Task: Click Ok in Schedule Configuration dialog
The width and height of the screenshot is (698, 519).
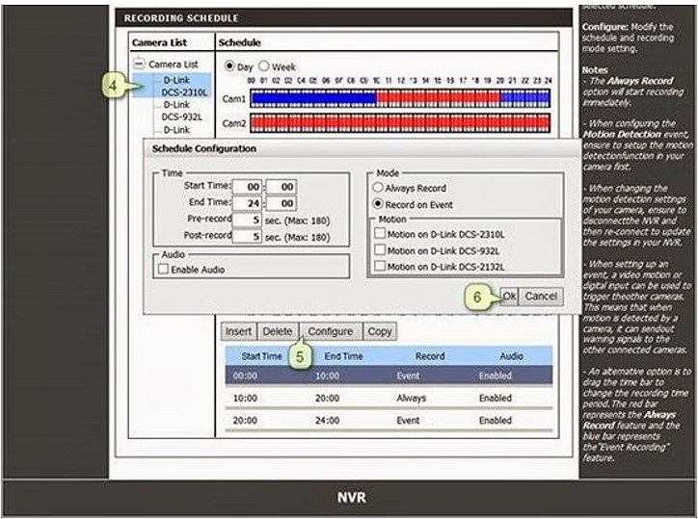Action: coord(509,297)
